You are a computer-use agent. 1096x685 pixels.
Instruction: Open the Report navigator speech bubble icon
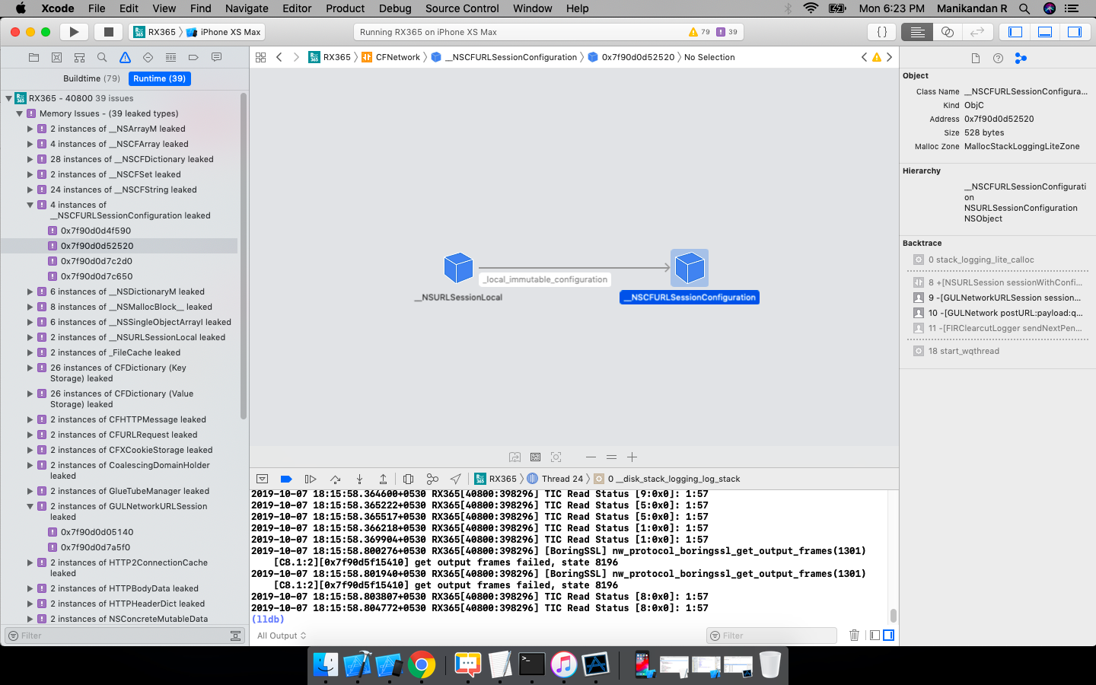click(215, 57)
